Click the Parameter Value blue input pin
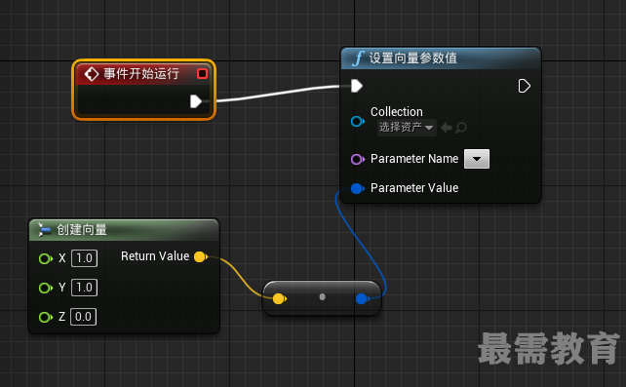 (x=358, y=188)
